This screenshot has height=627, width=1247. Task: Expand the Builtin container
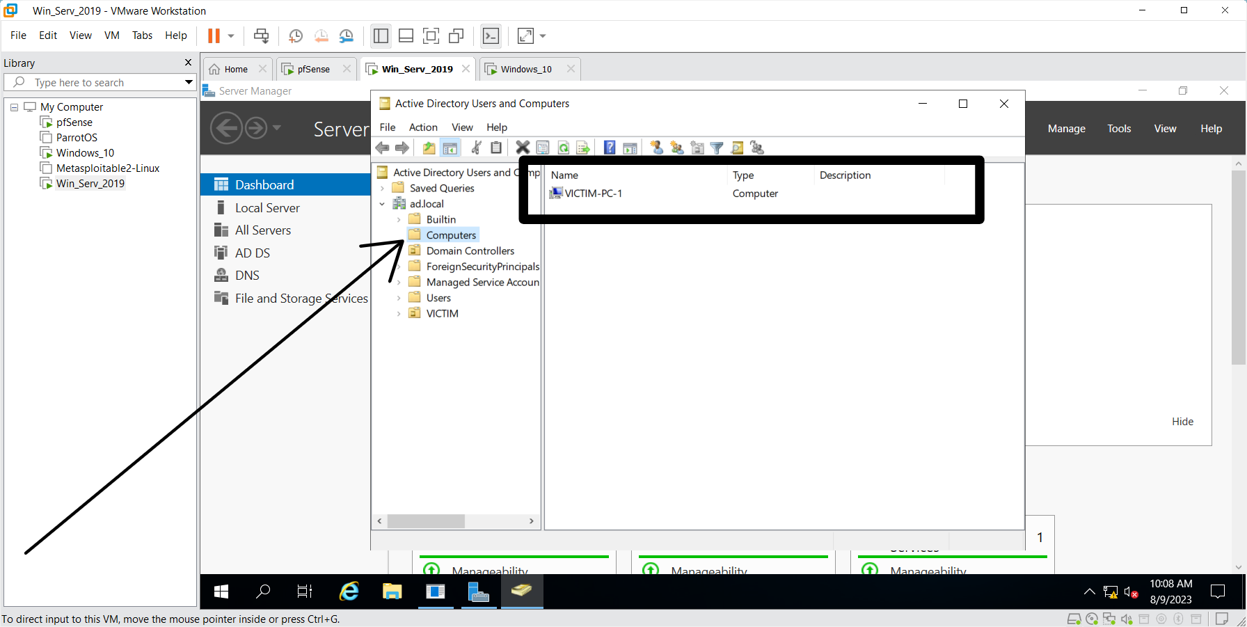point(399,220)
